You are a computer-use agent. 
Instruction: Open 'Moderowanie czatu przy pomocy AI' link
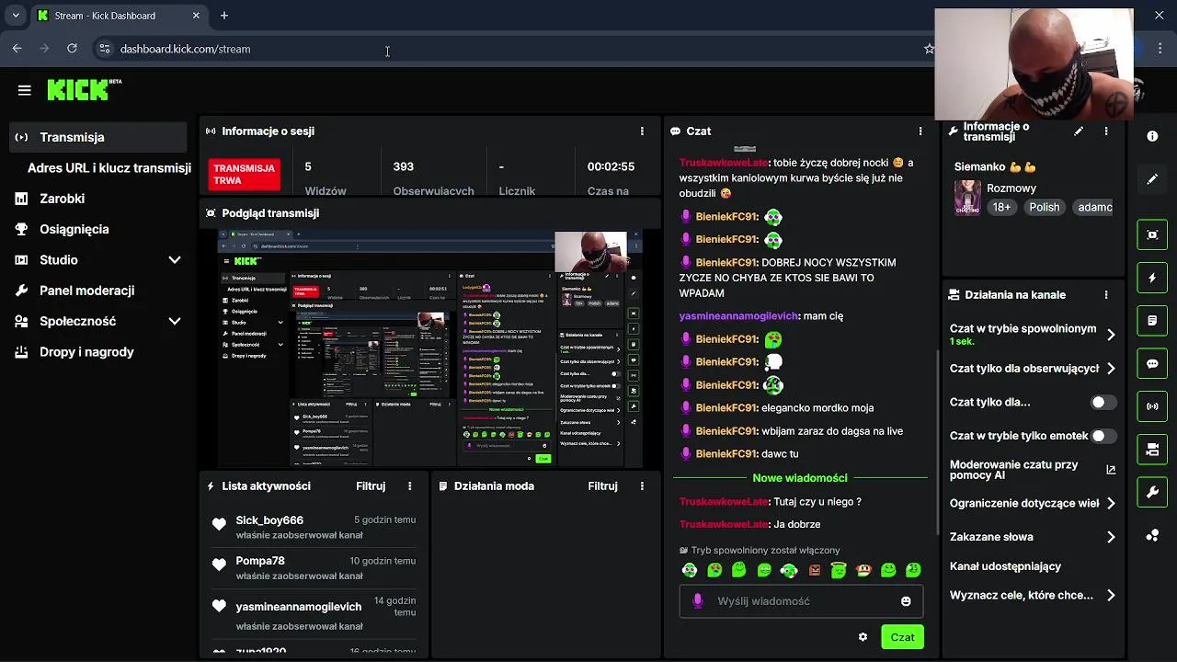pos(1033,470)
